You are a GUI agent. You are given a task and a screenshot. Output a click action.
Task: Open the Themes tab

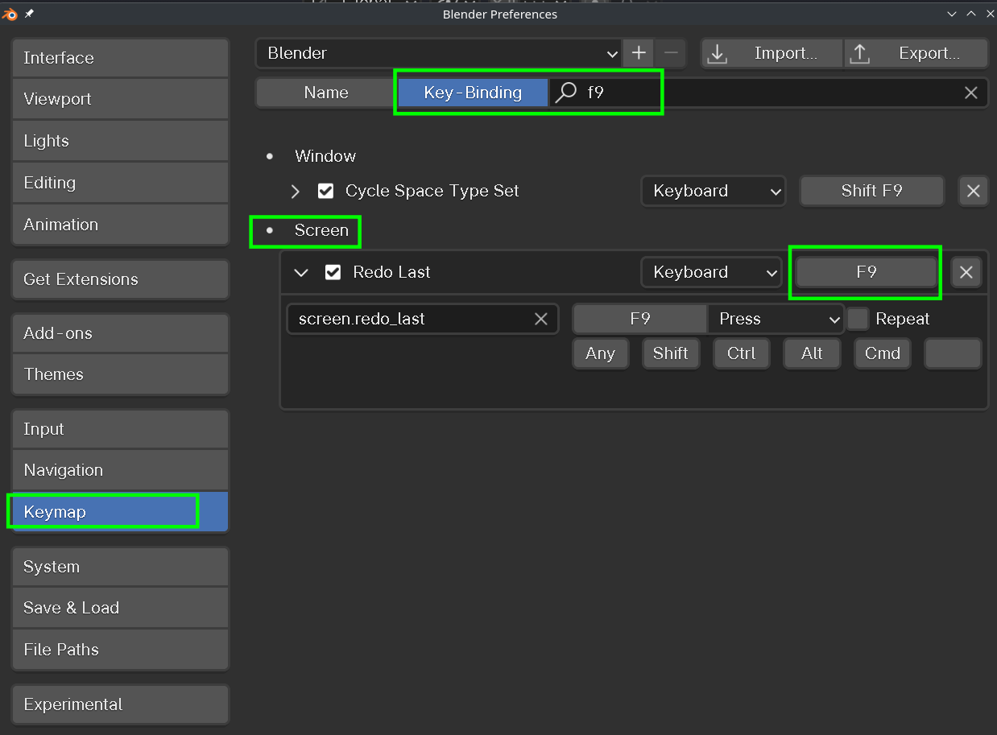coord(120,374)
